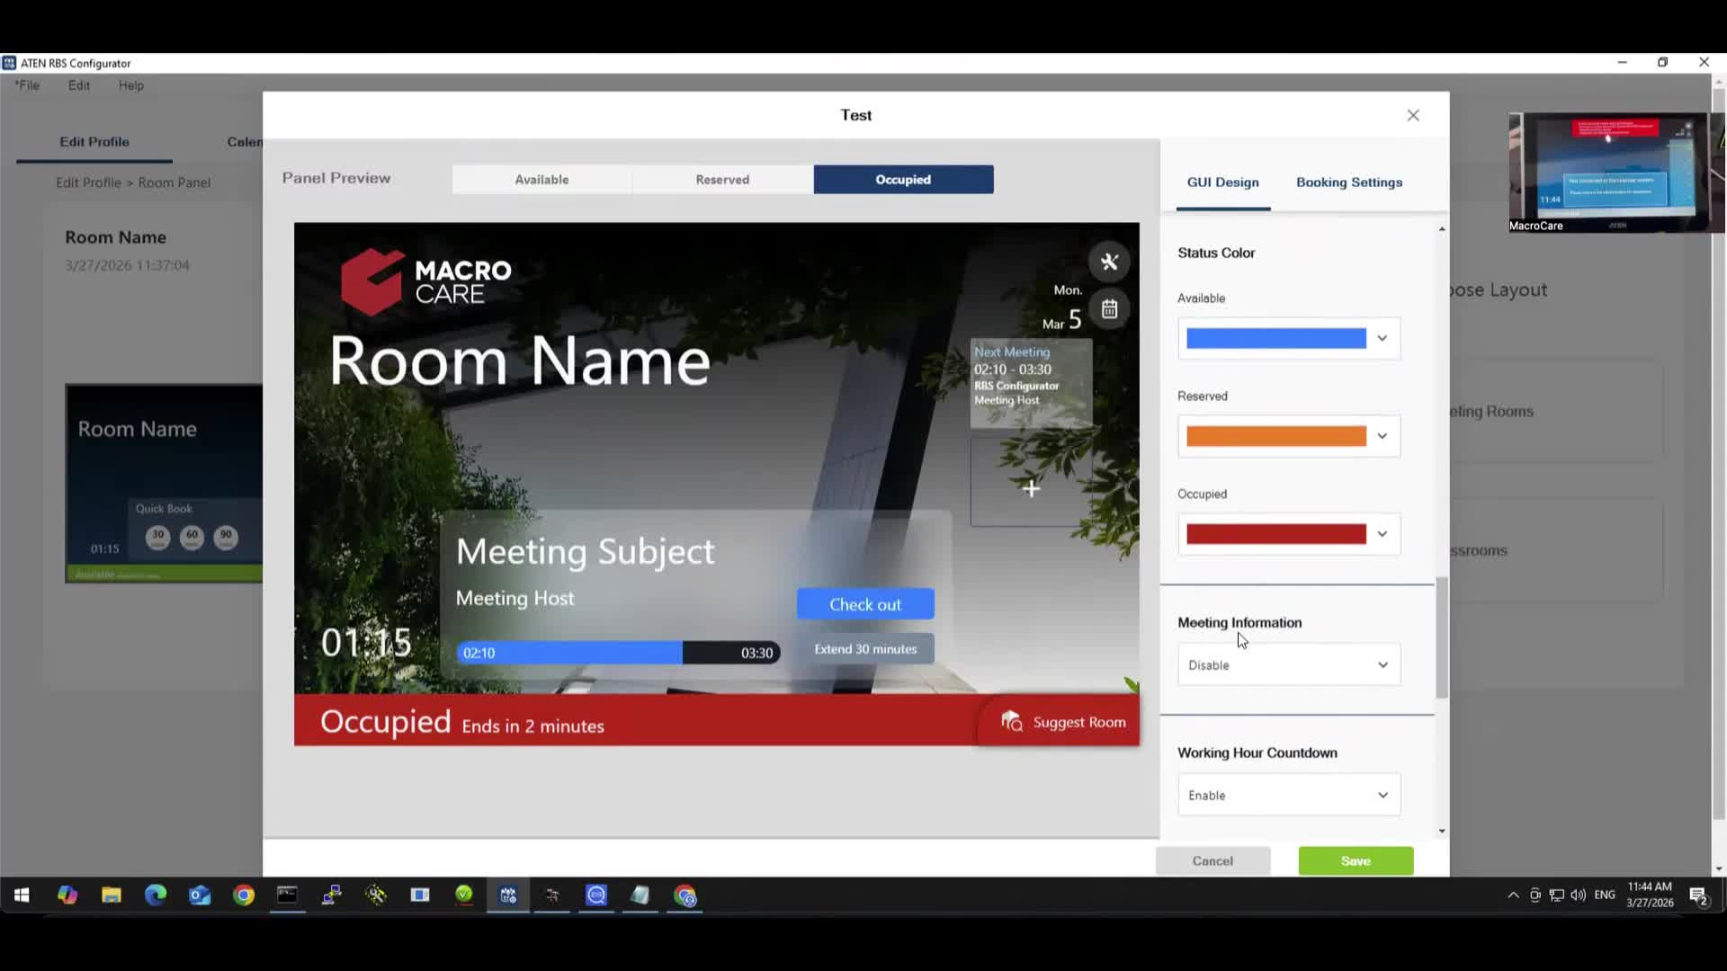1727x971 pixels.
Task: Select the Reserved preview state
Action: (x=721, y=179)
